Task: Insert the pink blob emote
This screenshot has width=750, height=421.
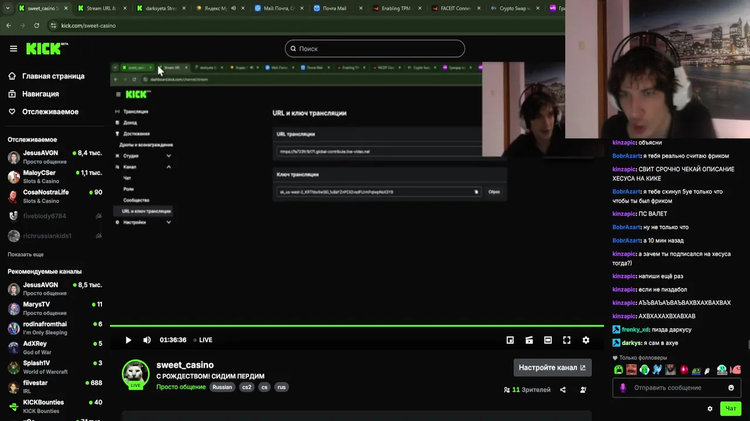Action: click(736, 370)
